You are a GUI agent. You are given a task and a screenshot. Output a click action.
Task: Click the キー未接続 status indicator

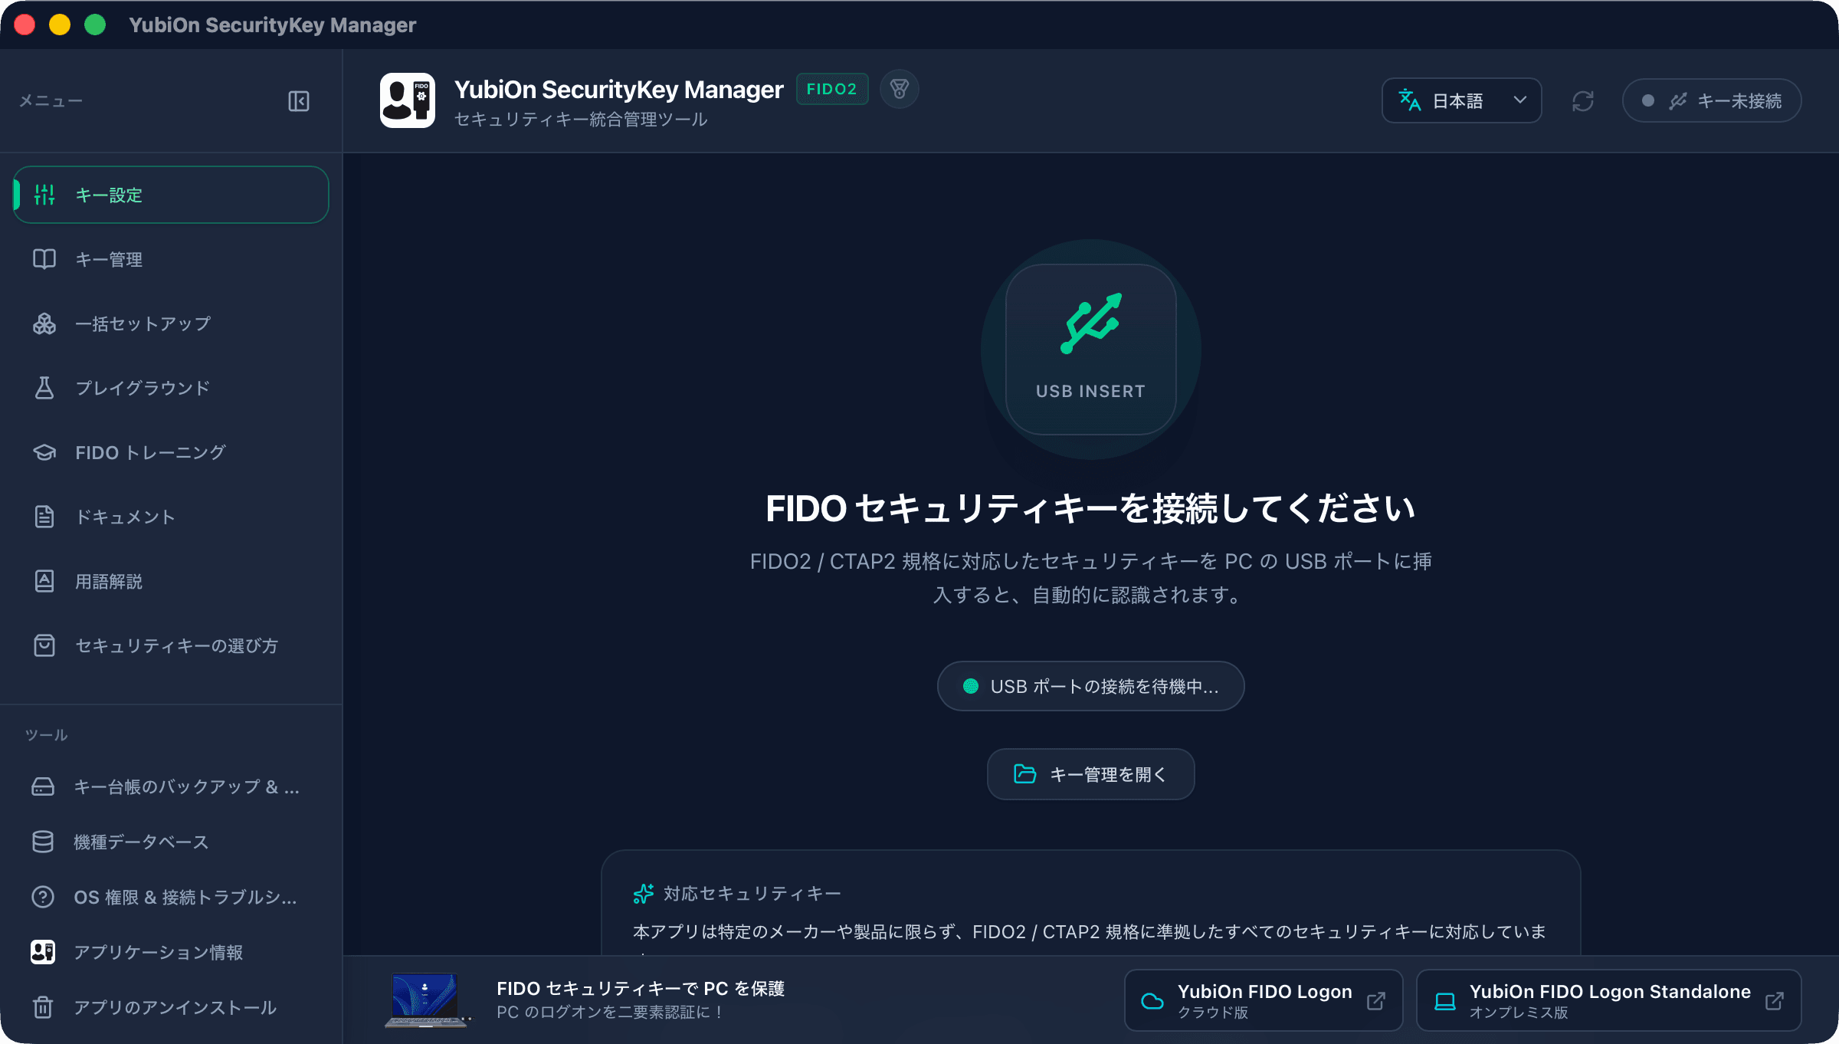1712,100
